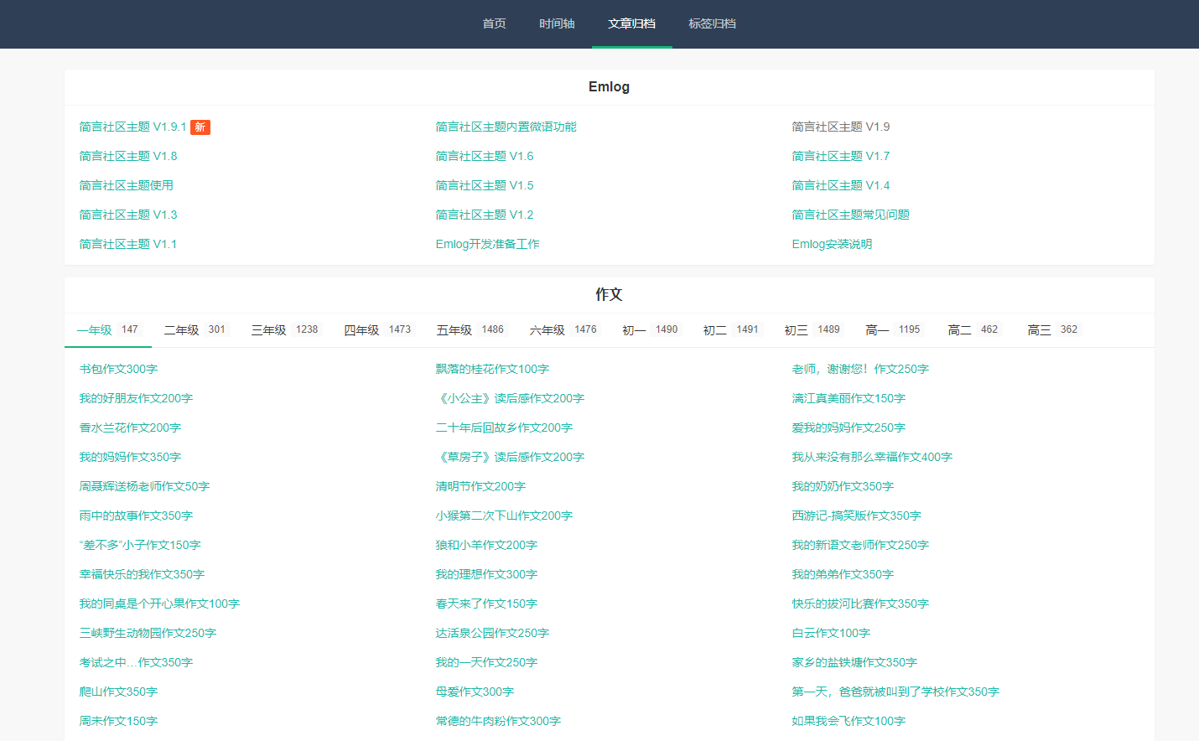Switch to the 高一 tab
This screenshot has width=1199, height=741.
893,329
